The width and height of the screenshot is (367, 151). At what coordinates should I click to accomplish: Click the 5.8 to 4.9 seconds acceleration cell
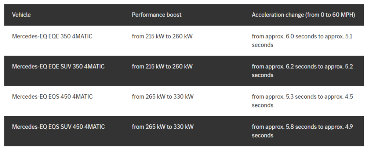[x=302, y=131]
